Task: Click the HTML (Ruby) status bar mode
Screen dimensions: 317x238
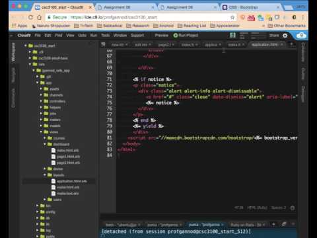Action: pos(258,208)
